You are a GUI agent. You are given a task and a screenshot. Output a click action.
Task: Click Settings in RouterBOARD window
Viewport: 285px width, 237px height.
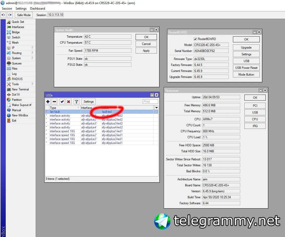tap(246, 54)
